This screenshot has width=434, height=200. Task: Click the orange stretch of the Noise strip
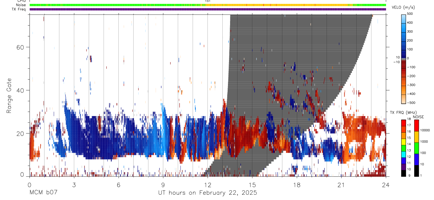(277, 5)
